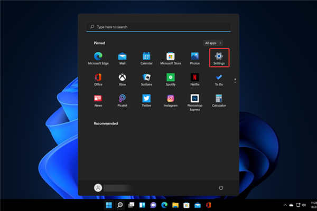Expand the All apps list
317x211 pixels.
click(x=213, y=43)
